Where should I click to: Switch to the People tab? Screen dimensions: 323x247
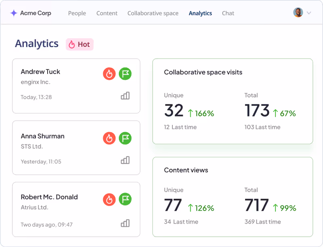coord(77,13)
